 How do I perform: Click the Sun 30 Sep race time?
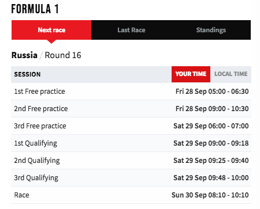coord(210,195)
